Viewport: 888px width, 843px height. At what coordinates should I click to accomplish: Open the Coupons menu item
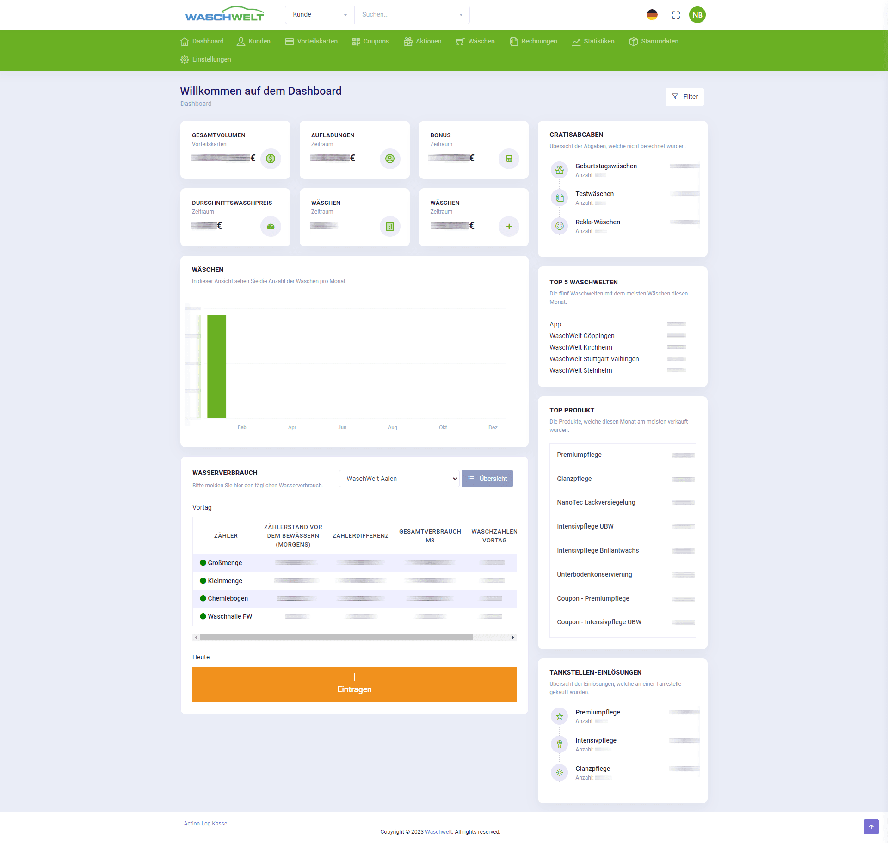pos(370,41)
